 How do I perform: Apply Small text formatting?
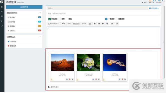pos(84,24)
